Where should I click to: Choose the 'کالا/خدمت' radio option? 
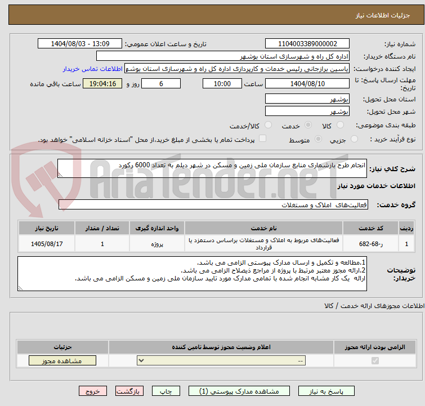tap(268, 125)
